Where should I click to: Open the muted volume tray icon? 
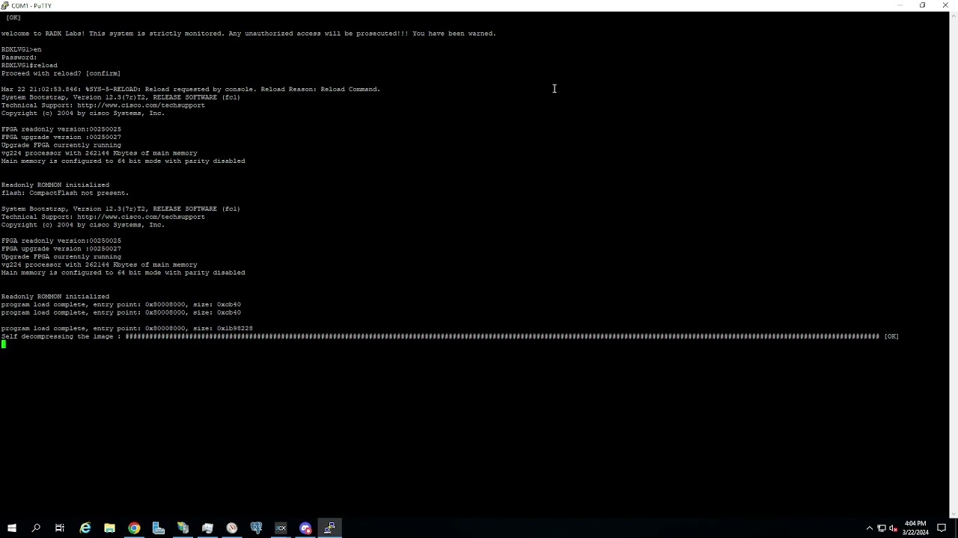click(x=893, y=528)
